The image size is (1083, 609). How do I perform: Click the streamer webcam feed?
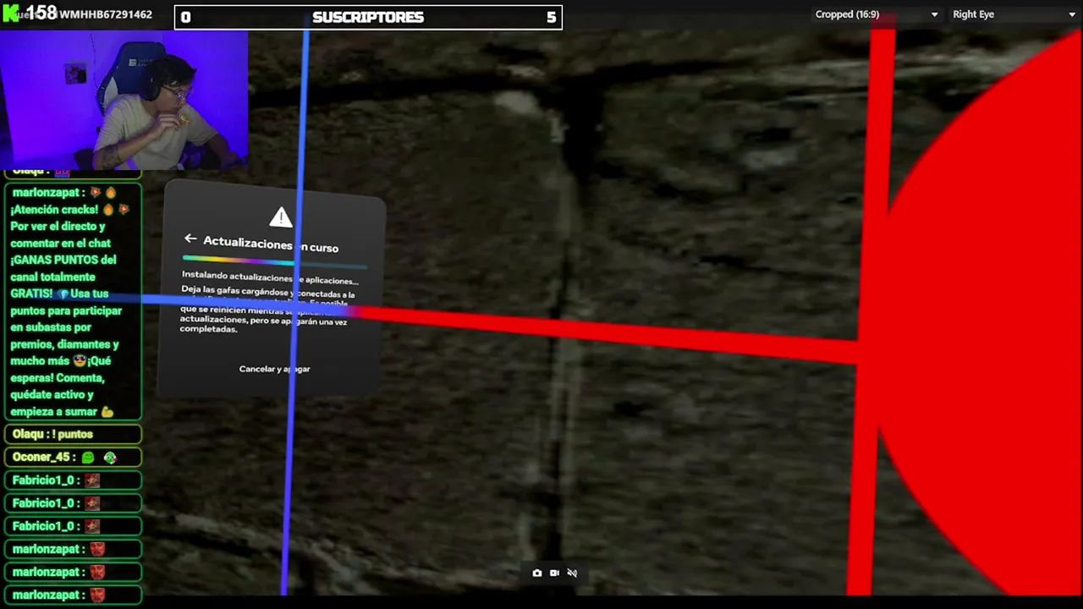[x=124, y=100]
